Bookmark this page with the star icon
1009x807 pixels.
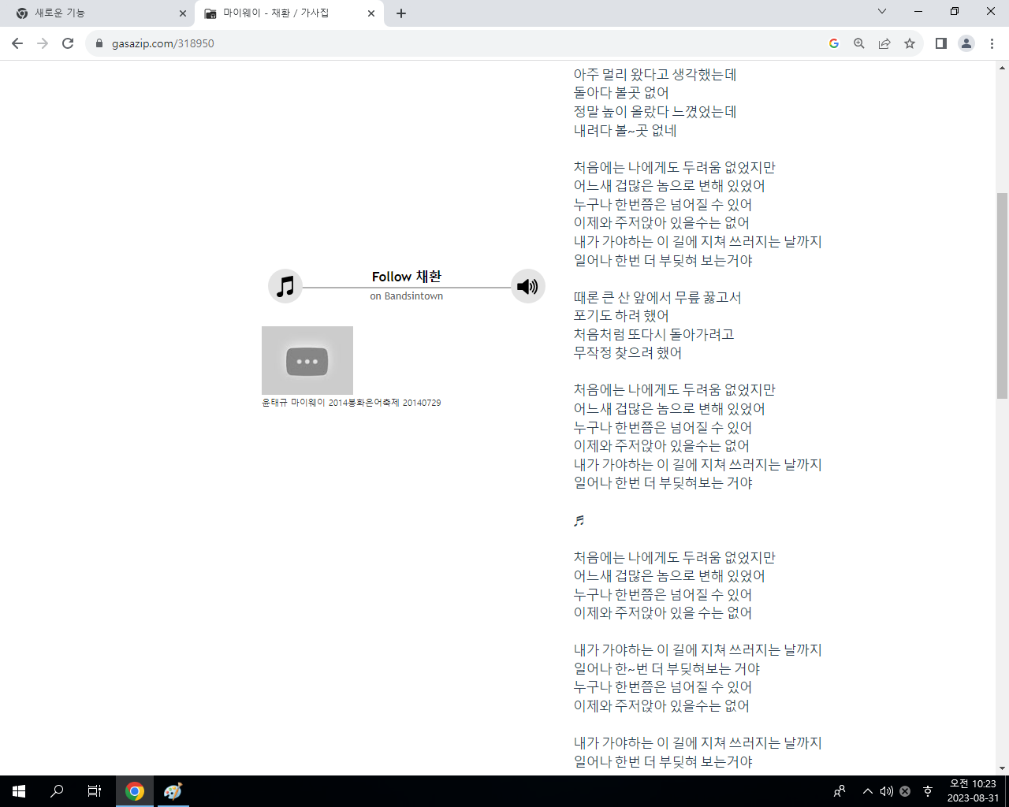tap(910, 43)
